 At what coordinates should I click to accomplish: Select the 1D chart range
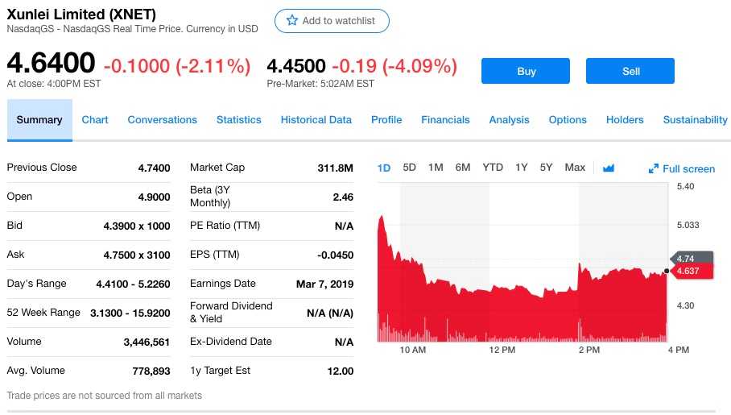384,168
